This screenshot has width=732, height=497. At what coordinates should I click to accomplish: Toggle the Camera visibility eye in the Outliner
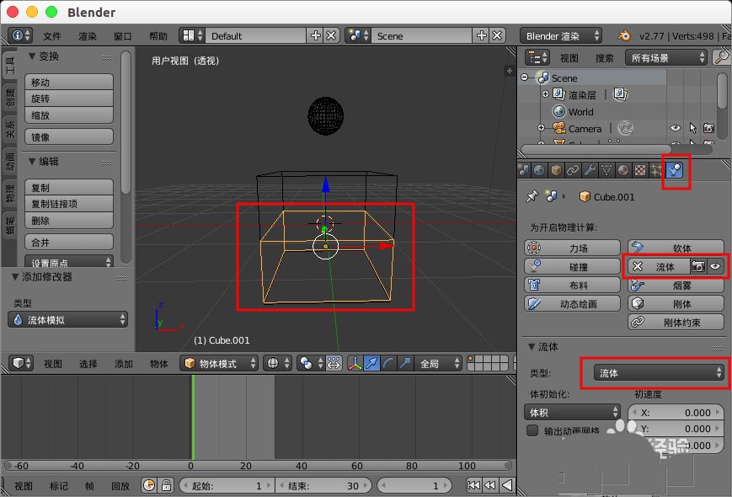coord(675,129)
